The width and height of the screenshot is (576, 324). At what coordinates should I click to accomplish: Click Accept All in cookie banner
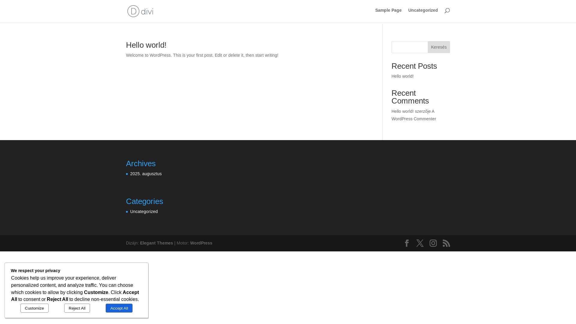point(119,308)
